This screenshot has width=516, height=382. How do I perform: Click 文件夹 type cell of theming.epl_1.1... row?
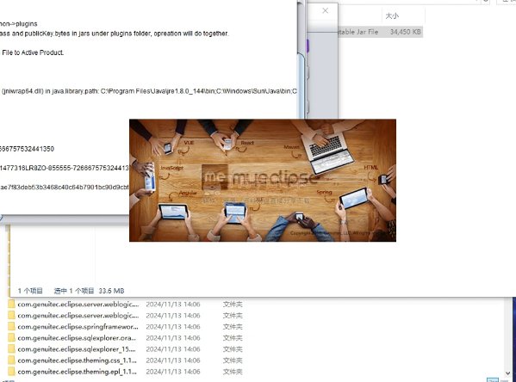click(233, 372)
